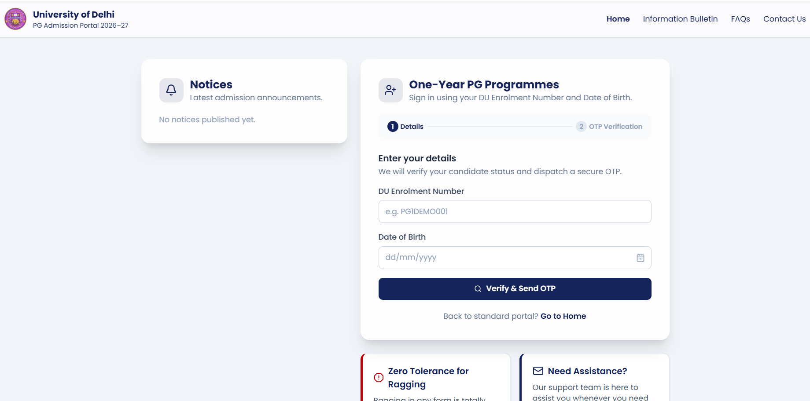Select the Zero Tolerance for Ragging card heading

(428, 378)
